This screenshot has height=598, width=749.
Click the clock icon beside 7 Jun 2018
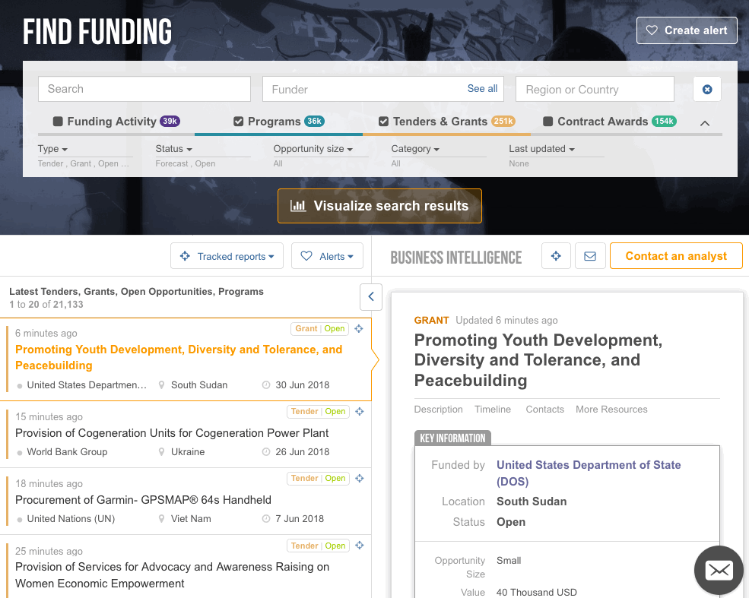(266, 518)
